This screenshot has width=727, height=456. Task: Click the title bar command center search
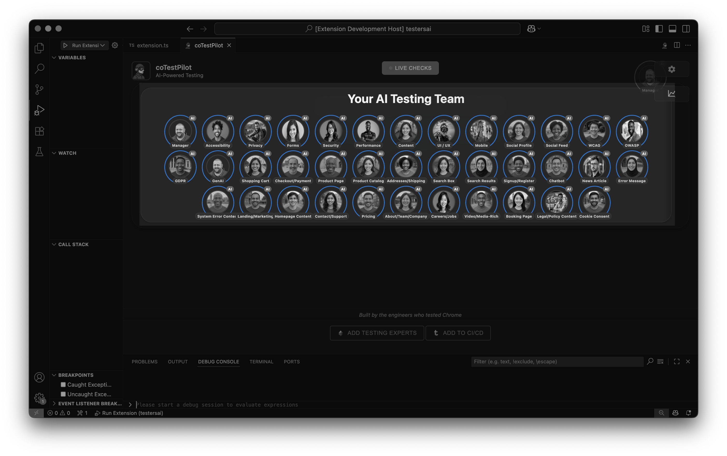(x=367, y=29)
